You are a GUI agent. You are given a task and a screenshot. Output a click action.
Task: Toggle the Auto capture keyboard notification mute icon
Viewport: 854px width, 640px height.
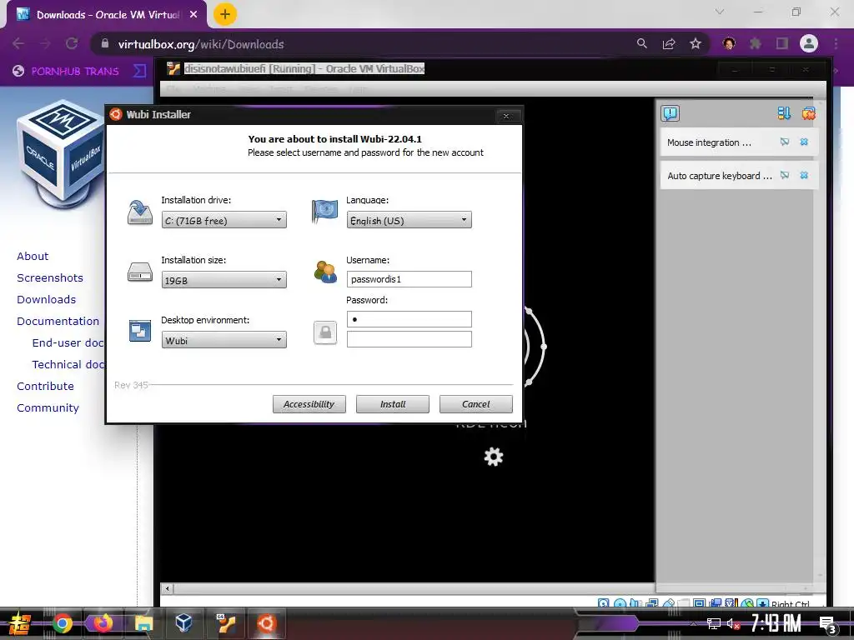coord(784,175)
